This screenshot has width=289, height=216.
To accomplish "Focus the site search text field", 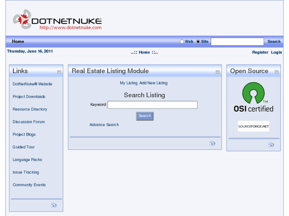I will [237, 42].
